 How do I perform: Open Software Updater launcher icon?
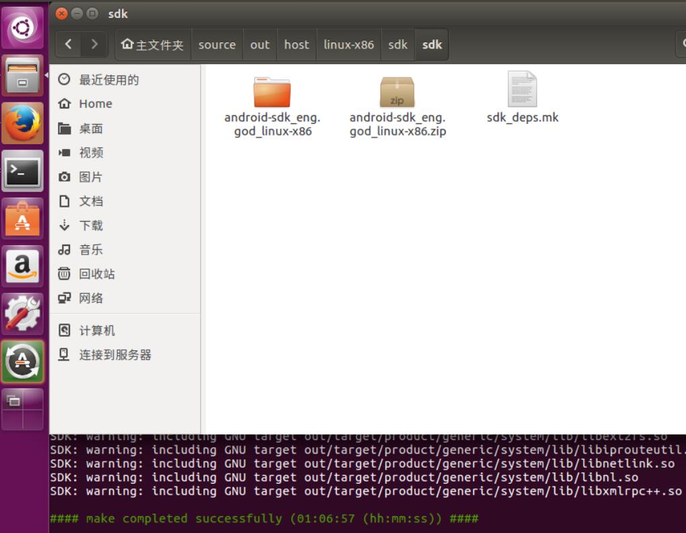click(x=22, y=362)
